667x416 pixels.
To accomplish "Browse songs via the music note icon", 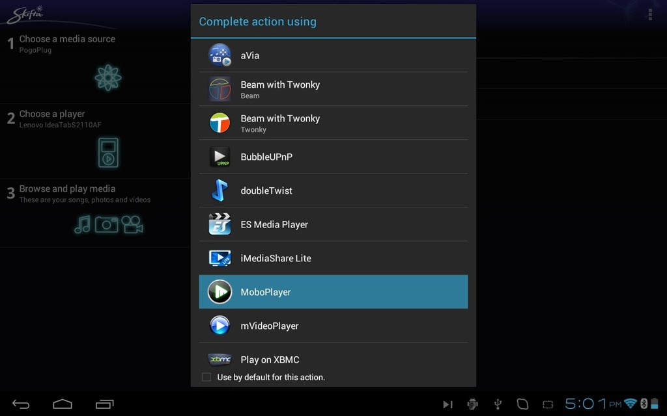I will coord(83,224).
